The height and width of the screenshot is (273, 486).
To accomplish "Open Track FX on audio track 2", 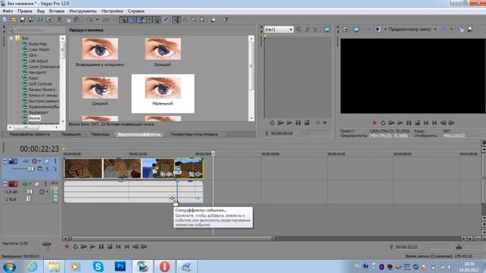I will coord(25,184).
